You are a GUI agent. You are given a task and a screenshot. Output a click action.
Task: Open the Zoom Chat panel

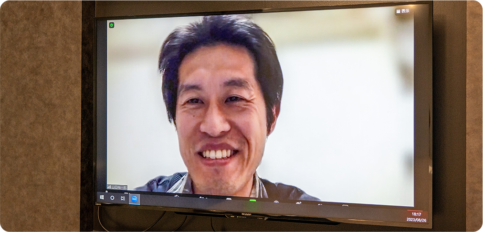(229, 199)
